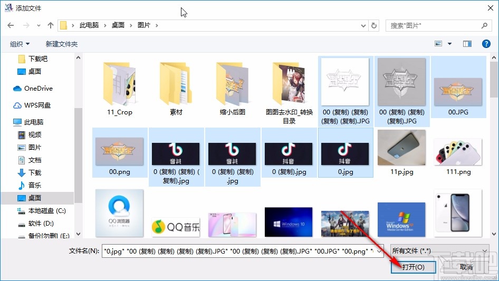Select 此电脑 in navigation pane
The width and height of the screenshot is (499, 281).
click(x=28, y=122)
